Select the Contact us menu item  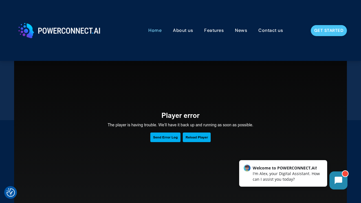click(270, 30)
